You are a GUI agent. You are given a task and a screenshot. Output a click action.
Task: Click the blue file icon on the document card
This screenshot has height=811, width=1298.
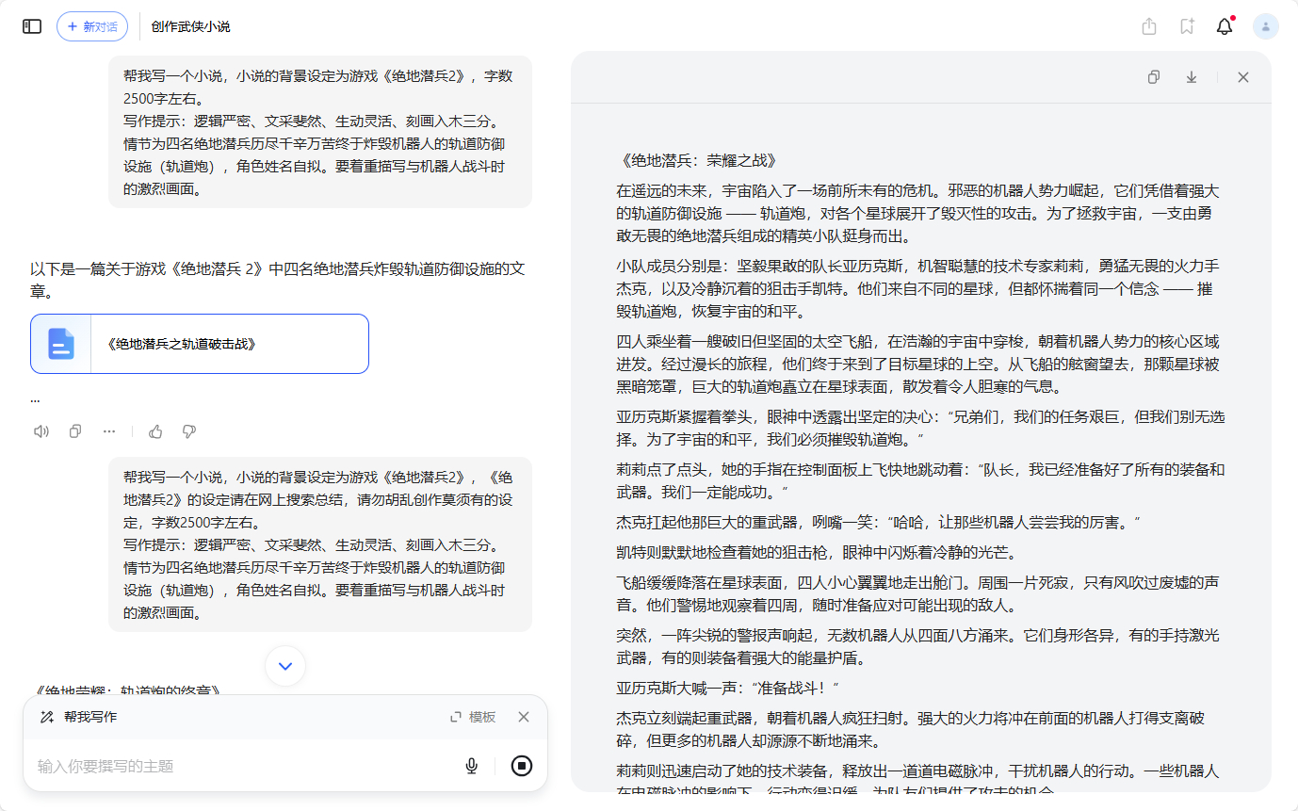(61, 344)
